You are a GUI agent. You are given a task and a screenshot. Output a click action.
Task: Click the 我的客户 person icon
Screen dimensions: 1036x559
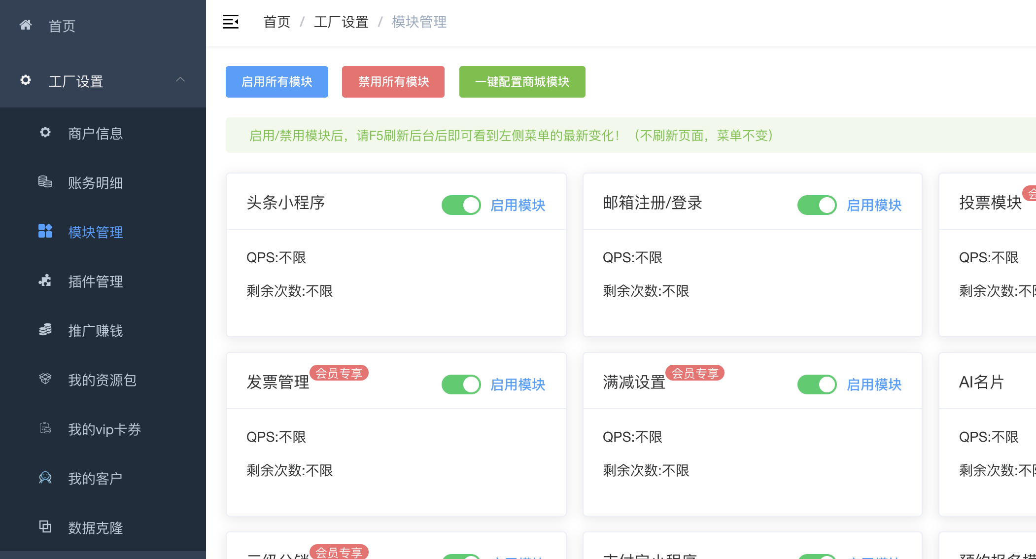[x=45, y=478]
